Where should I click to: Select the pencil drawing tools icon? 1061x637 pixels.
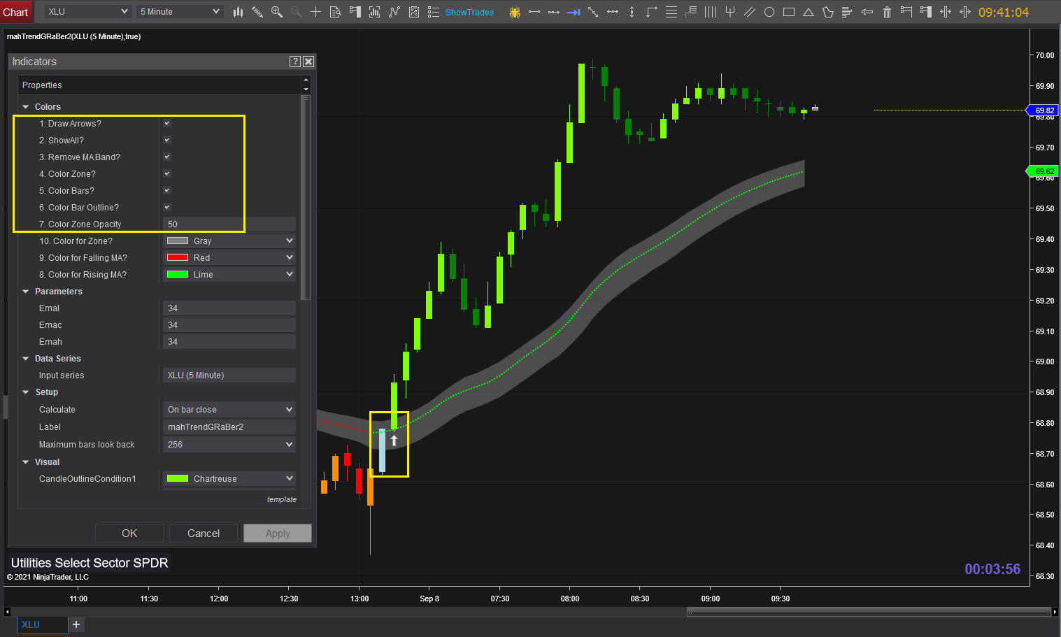click(257, 12)
